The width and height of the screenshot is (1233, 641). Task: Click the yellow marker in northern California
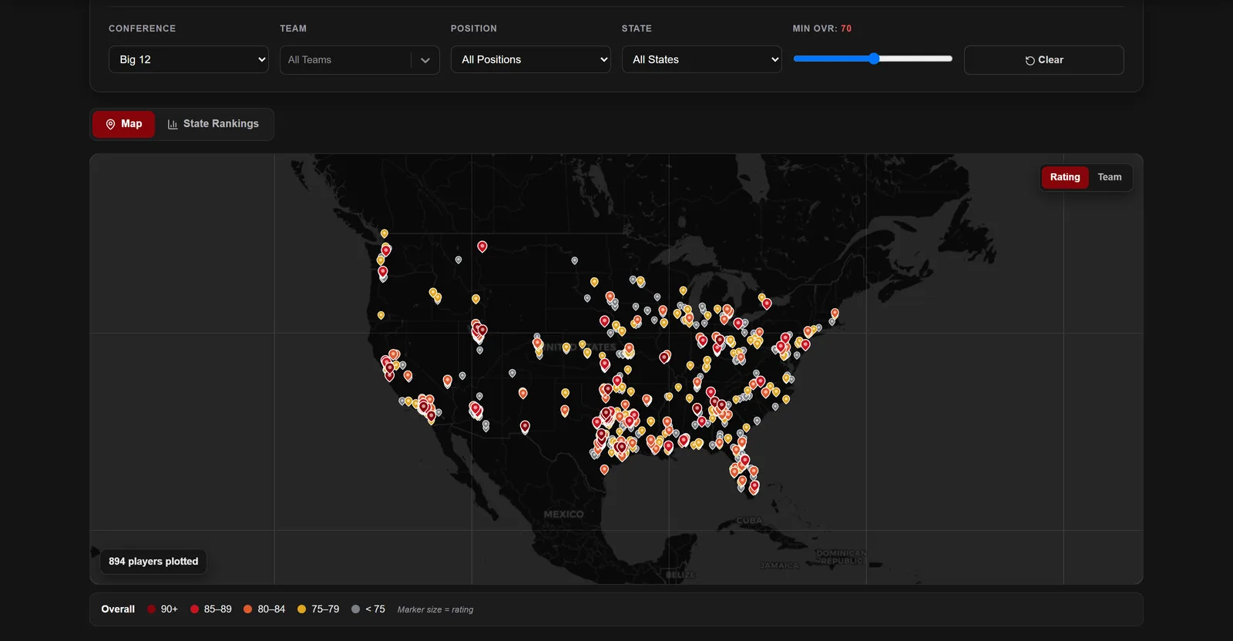point(381,315)
